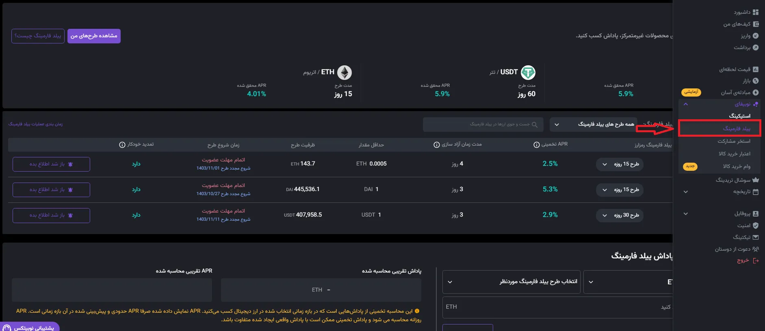This screenshot has height=331, width=765.
Task: Open کیف‌های من wallets icon
Action: click(x=756, y=24)
